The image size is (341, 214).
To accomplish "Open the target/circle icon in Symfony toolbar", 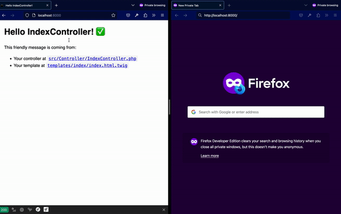I will click(x=22, y=209).
